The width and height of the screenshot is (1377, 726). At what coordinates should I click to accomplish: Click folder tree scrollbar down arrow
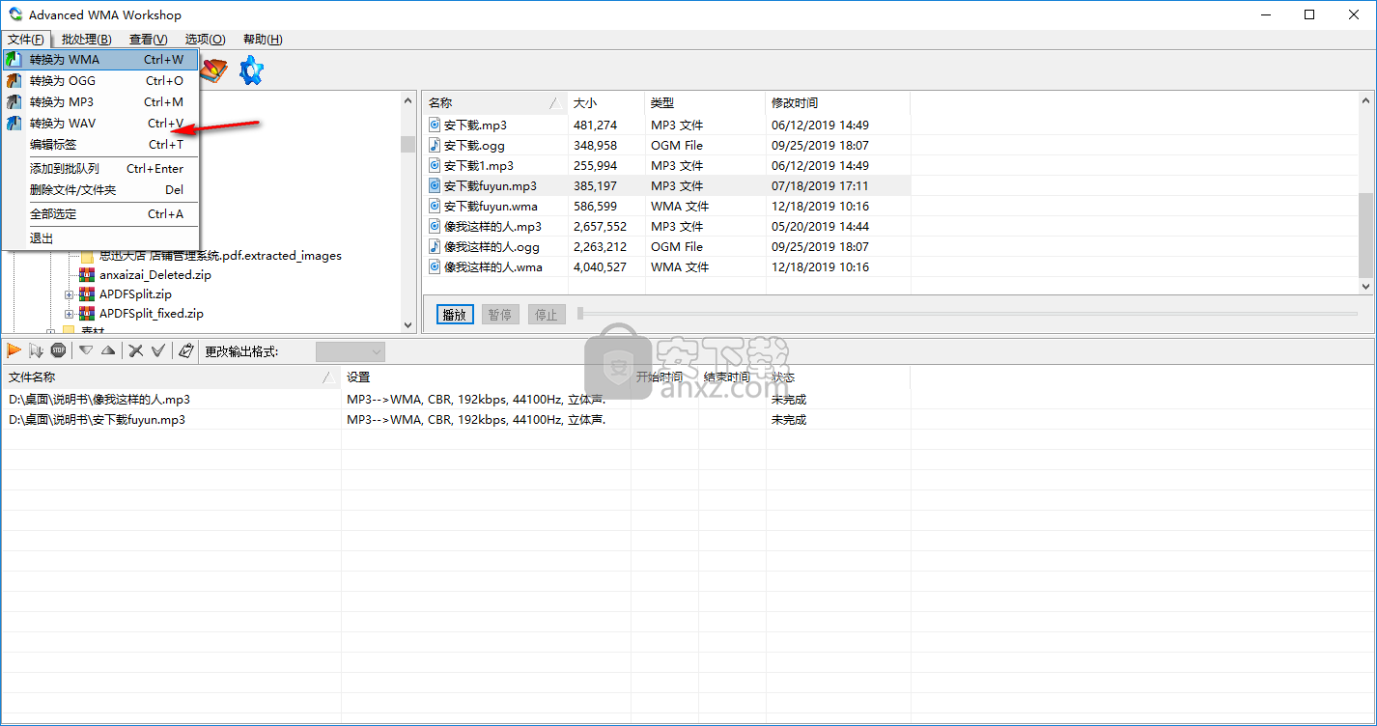(x=408, y=325)
